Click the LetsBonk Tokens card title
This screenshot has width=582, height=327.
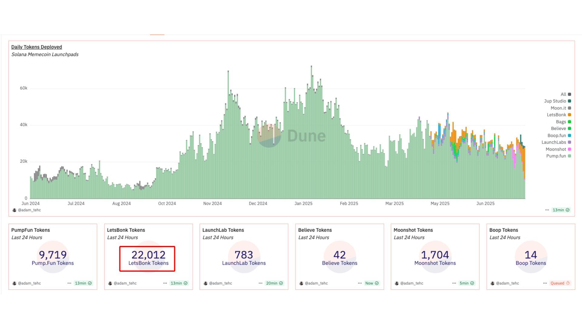pos(126,230)
